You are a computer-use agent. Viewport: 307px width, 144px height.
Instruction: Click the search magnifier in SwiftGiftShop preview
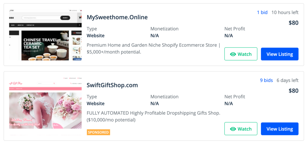pos(54,83)
